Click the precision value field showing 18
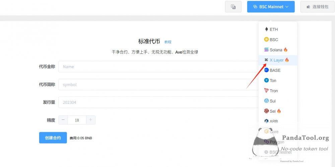335x167 pixels. [x=77, y=120]
